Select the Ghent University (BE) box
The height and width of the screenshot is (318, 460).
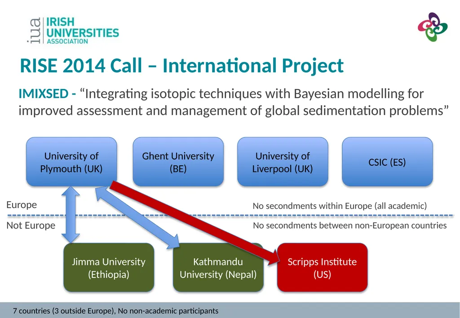[x=178, y=162]
